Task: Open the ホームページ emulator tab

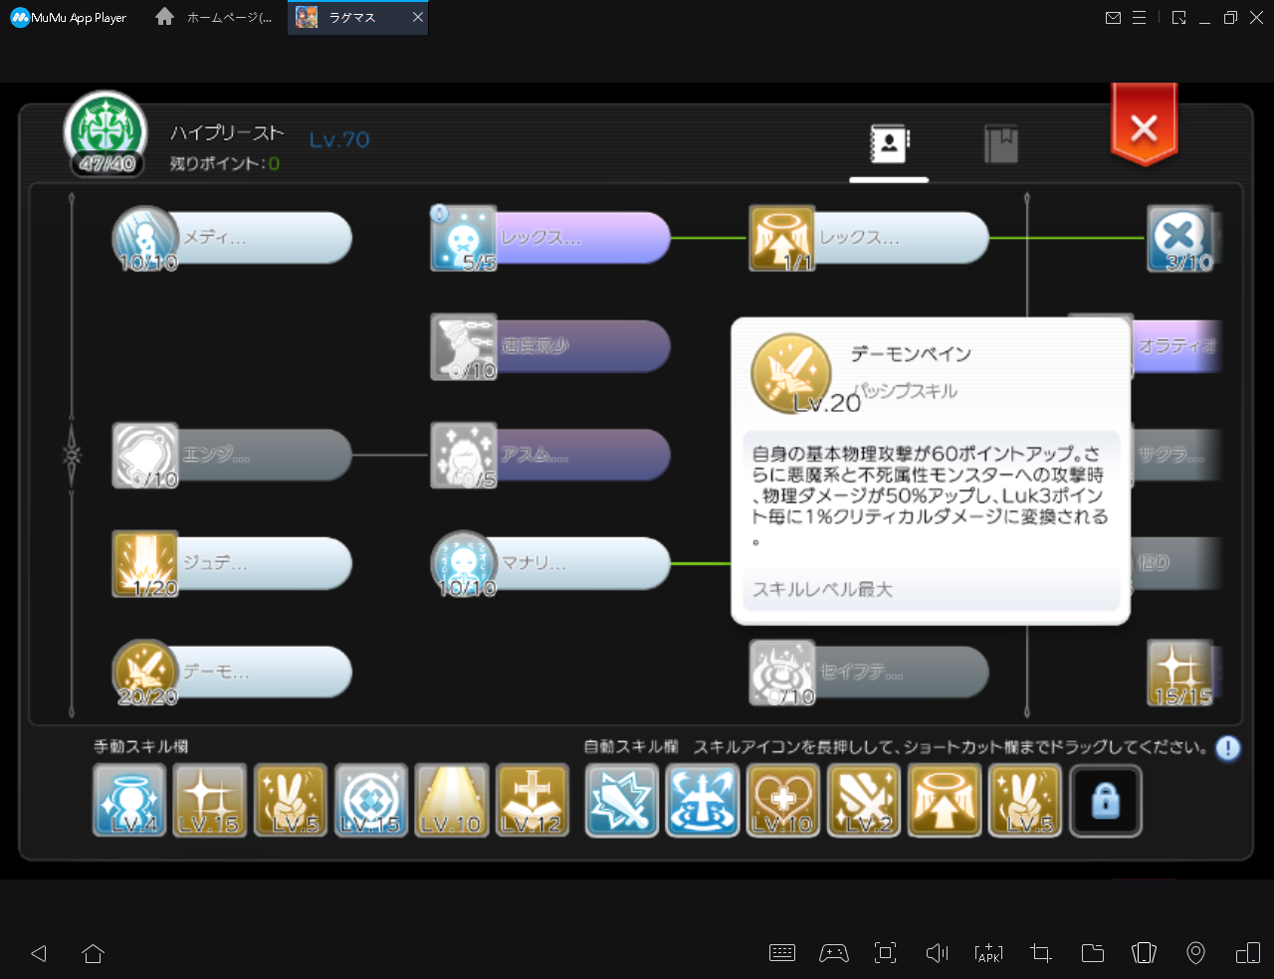Action: coord(215,18)
